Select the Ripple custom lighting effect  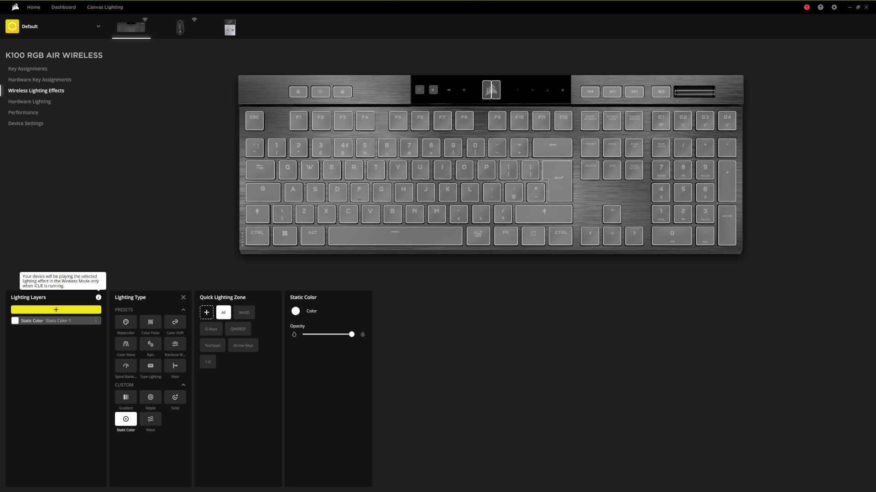[x=150, y=396]
